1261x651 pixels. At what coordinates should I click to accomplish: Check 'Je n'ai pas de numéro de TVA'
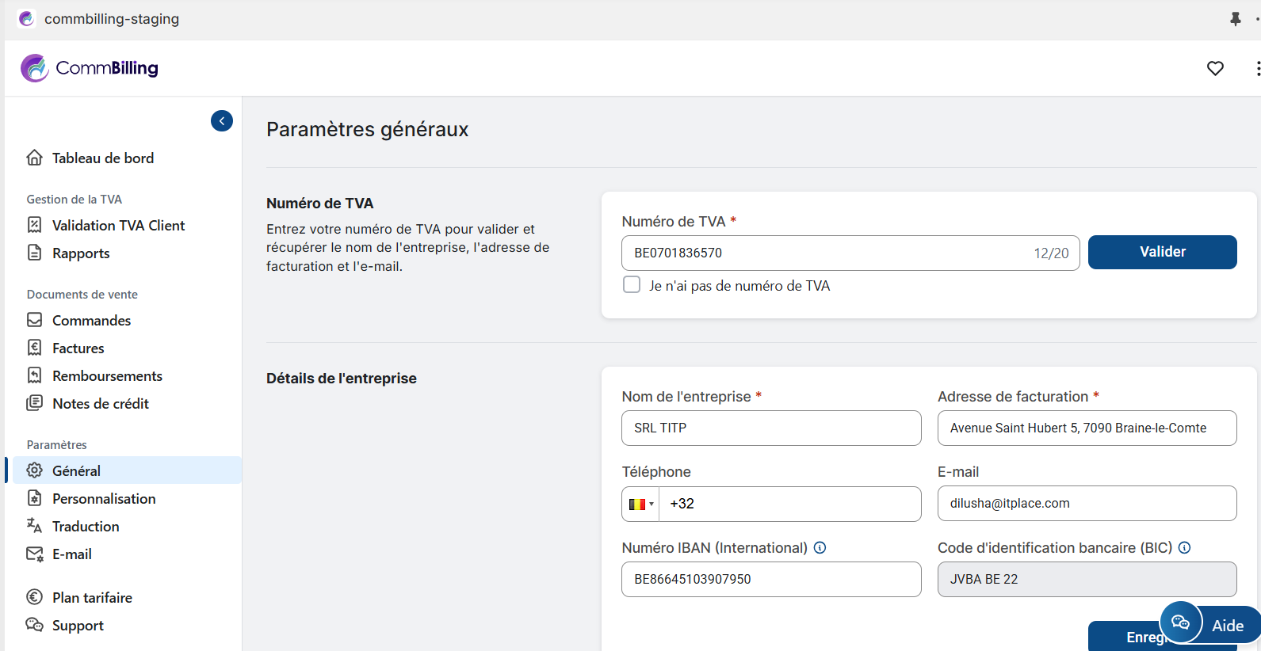pos(632,285)
